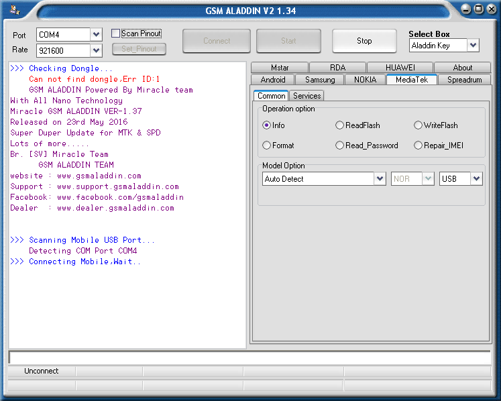Click the 'Released on 23rd May 2016' line
The height and width of the screenshot is (401, 501).
(x=69, y=122)
